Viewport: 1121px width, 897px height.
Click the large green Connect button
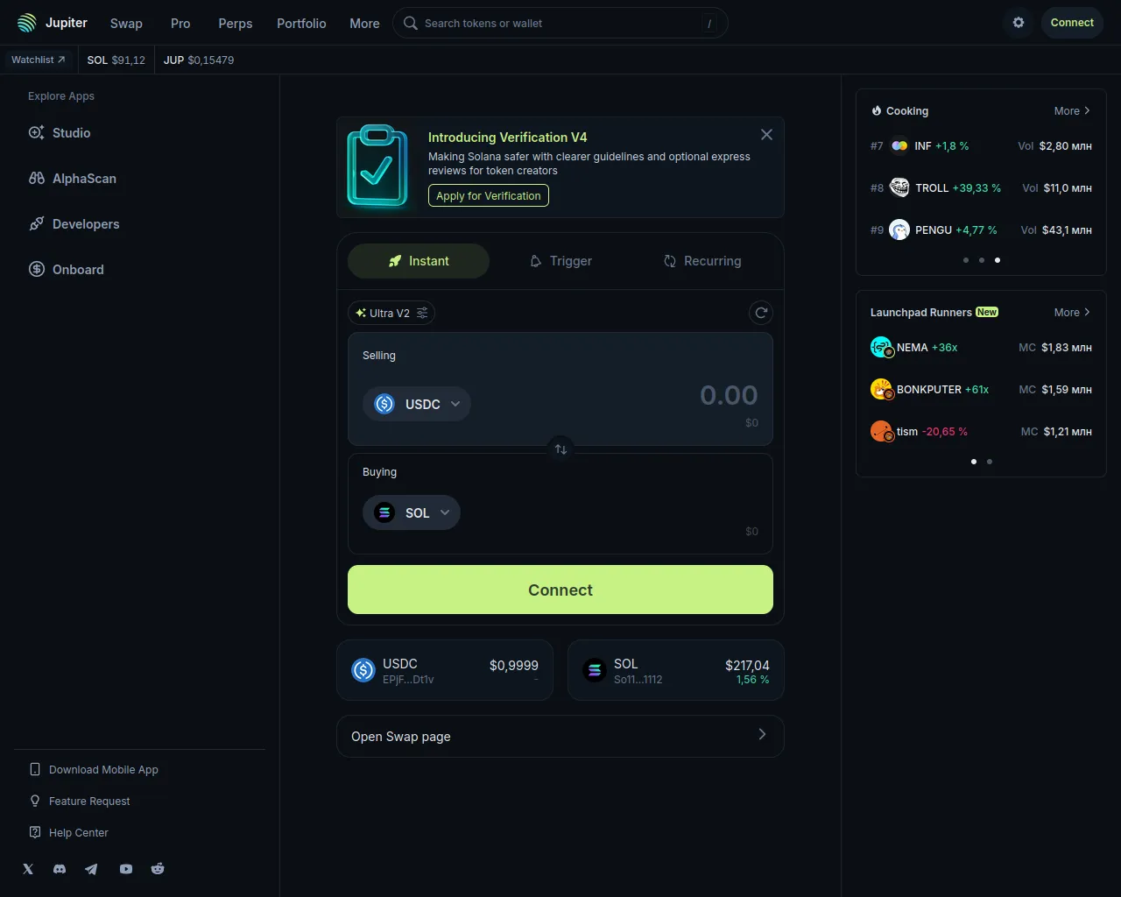[x=560, y=590]
